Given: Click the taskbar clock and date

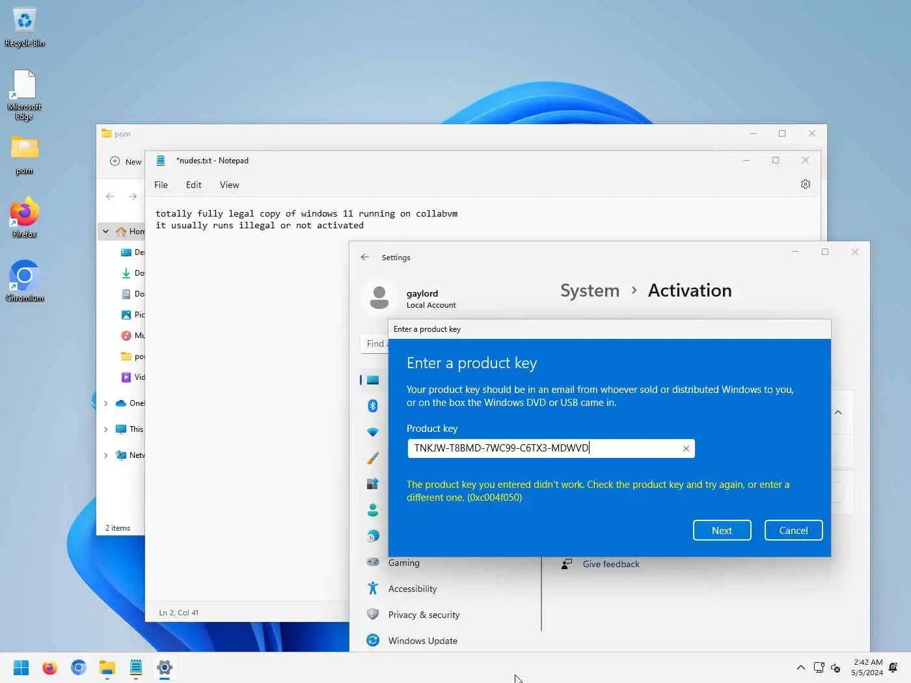Looking at the screenshot, I should click(867, 667).
